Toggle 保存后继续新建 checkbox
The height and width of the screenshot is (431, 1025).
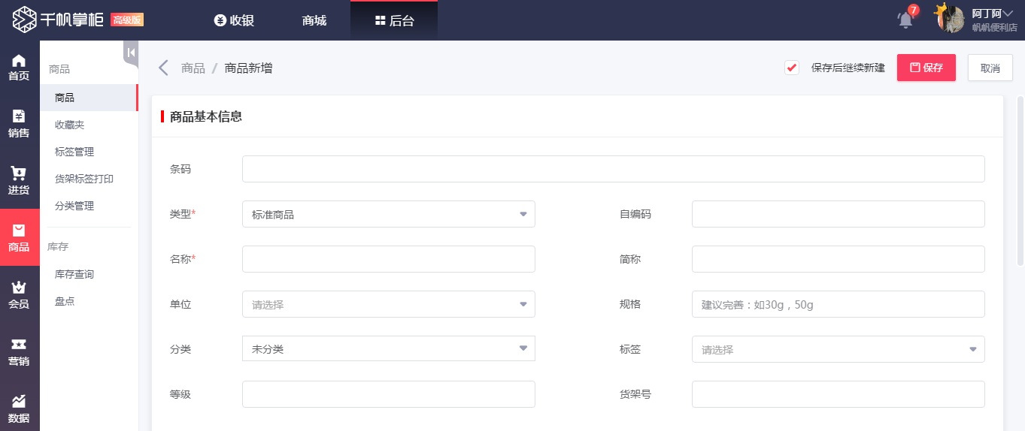[791, 68]
